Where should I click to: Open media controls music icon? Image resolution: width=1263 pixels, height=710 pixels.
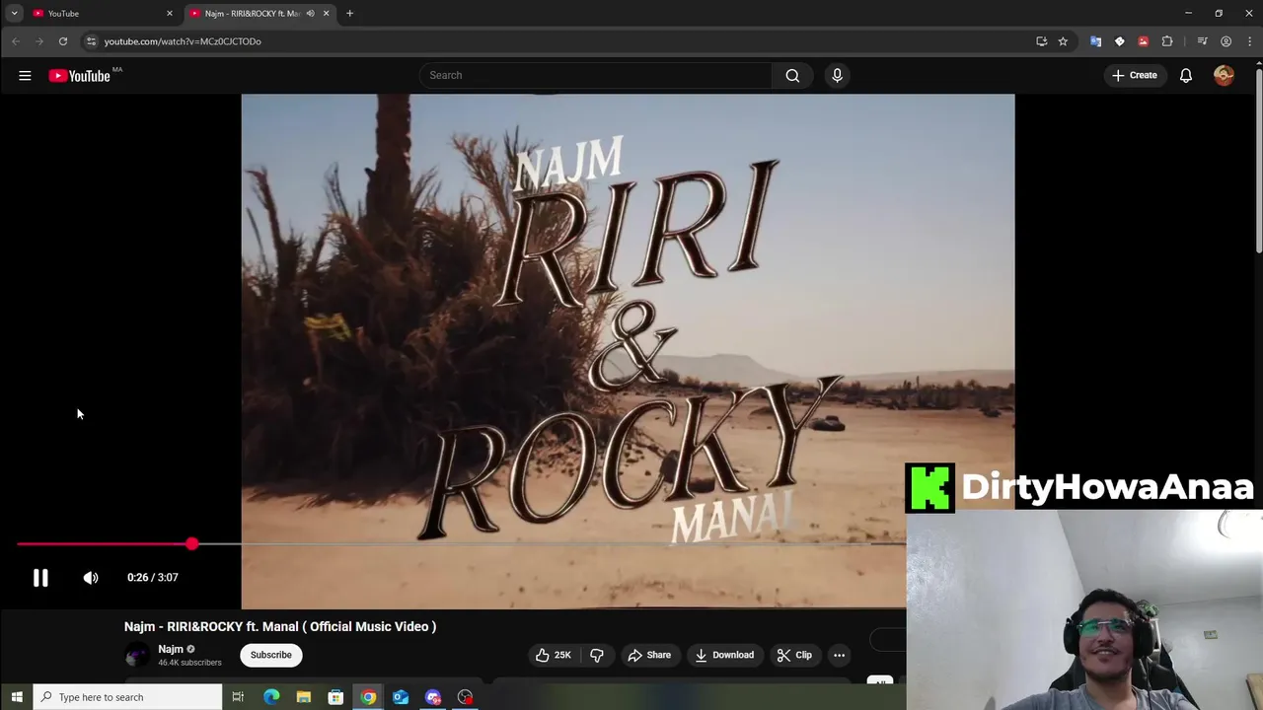(1202, 41)
